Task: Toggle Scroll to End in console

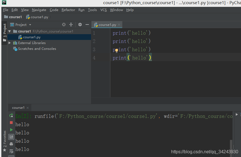Action: [x=11, y=137]
